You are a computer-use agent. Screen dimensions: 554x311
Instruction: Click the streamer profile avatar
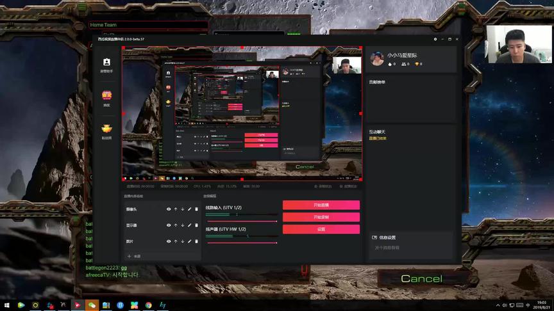click(377, 58)
